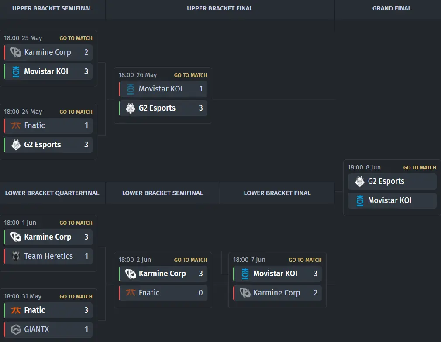This screenshot has width=441, height=342.
Task: Click 18:00 2 Jun match time
Action: coord(135,260)
